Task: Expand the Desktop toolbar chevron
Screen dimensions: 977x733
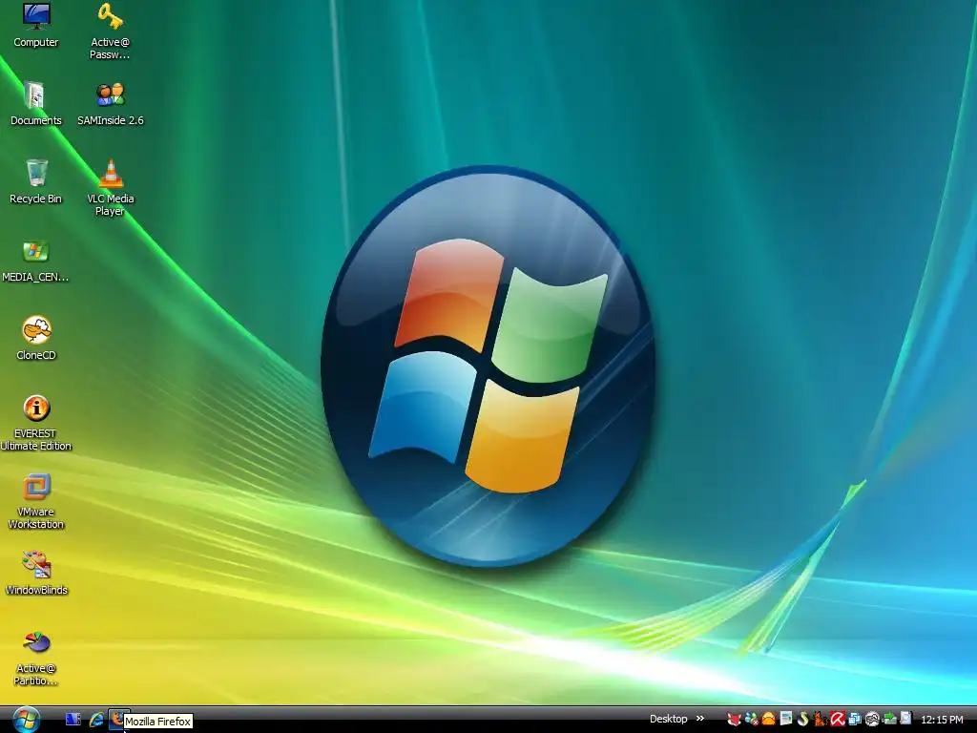Action: pyautogui.click(x=699, y=718)
